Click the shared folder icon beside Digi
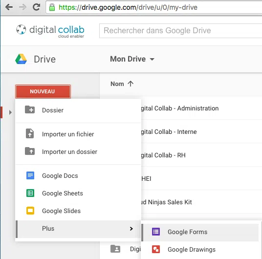 115,249
